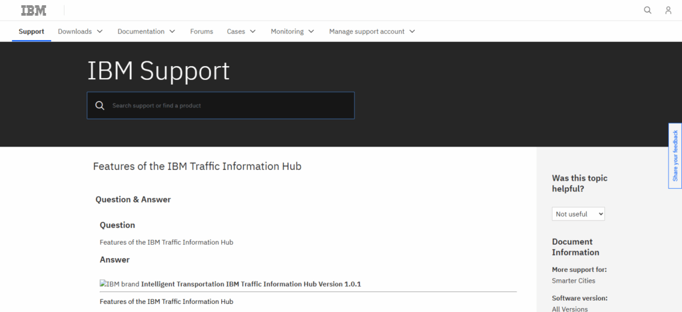Click the Share your feedback side tab
Viewport: 682px width, 312px height.
click(x=675, y=156)
